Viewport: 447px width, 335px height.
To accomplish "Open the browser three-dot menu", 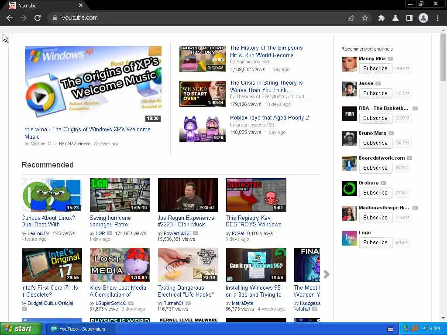I will pyautogui.click(x=437, y=18).
